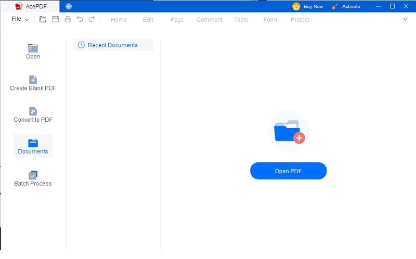Click the Activate link

pyautogui.click(x=351, y=6)
